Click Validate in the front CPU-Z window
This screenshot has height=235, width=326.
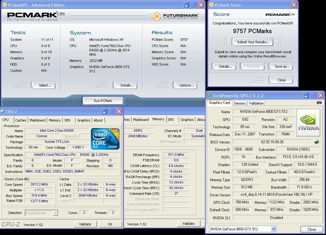point(85,224)
